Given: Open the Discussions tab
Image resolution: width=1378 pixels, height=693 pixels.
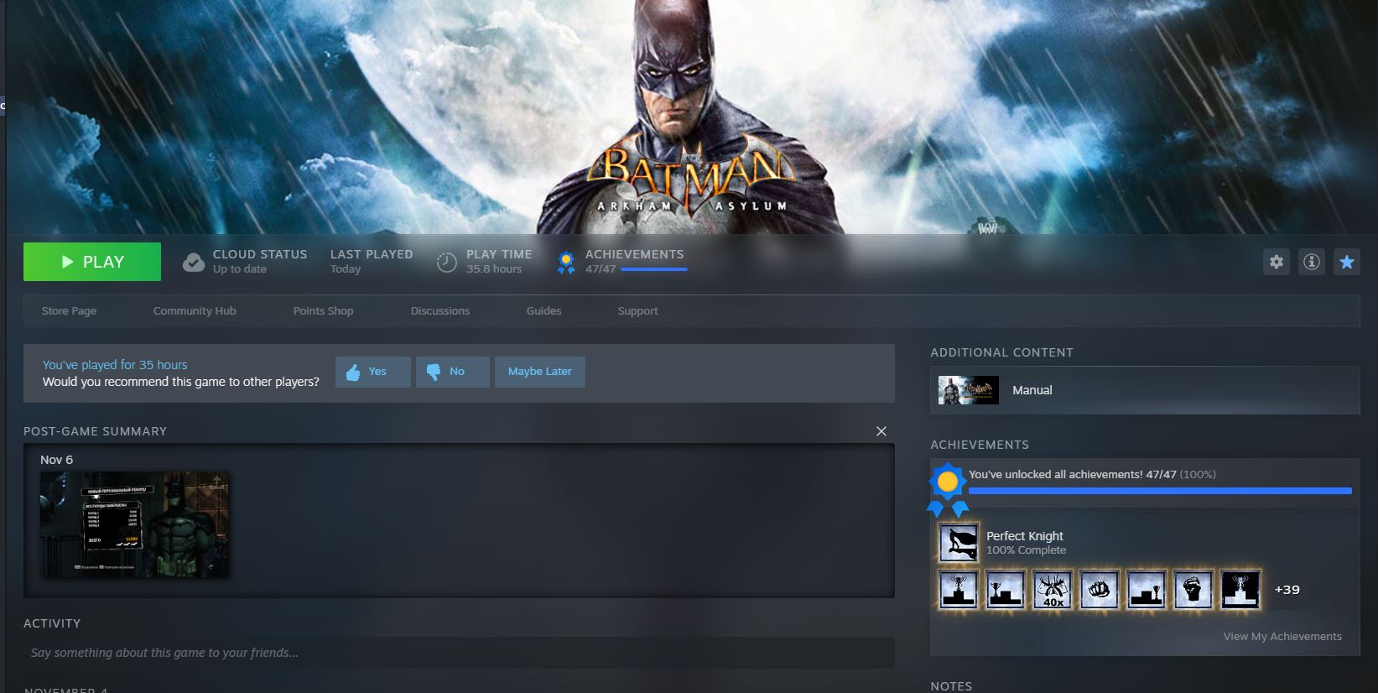Looking at the screenshot, I should pos(440,310).
